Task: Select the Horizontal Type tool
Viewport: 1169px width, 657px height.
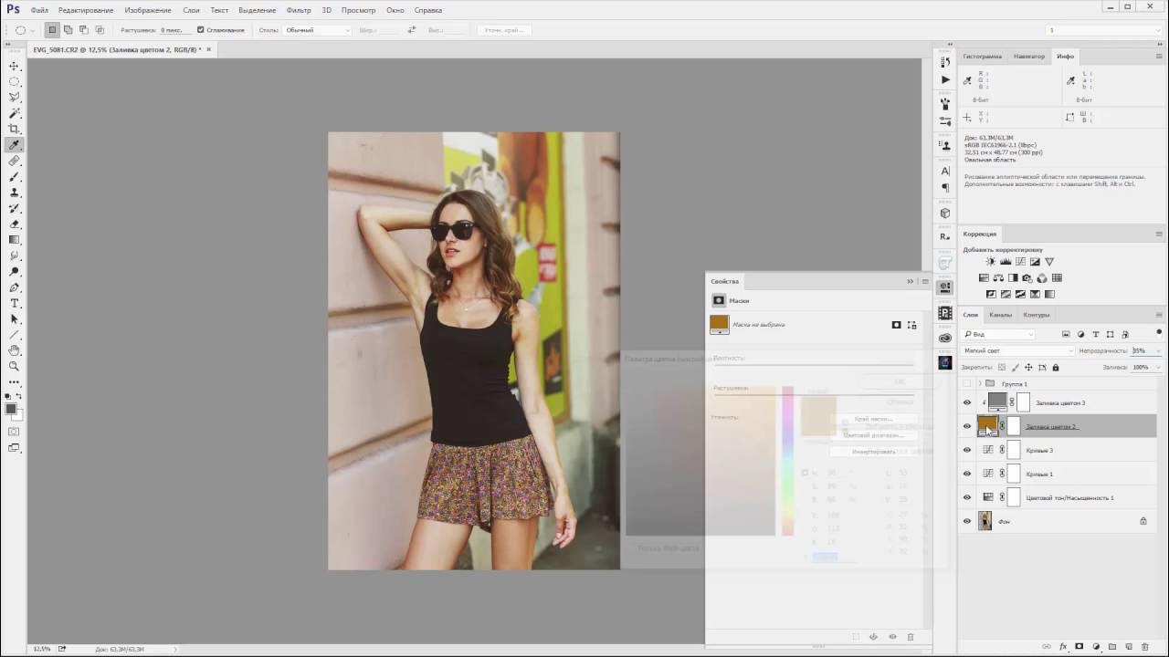Action: coord(14,303)
